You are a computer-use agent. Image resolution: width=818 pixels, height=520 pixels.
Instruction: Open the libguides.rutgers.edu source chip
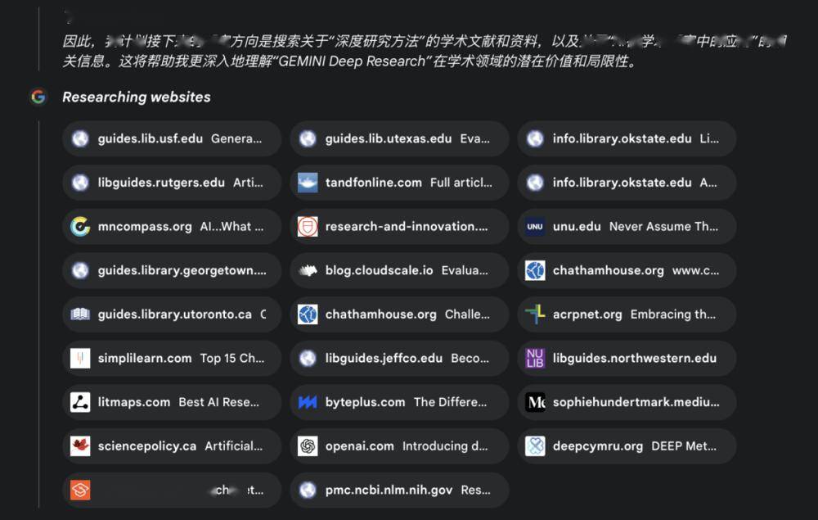point(172,183)
